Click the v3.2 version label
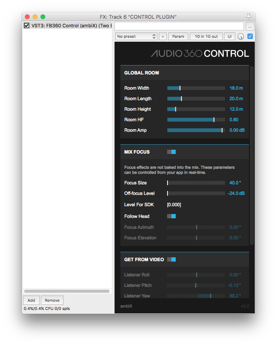 click(245, 306)
